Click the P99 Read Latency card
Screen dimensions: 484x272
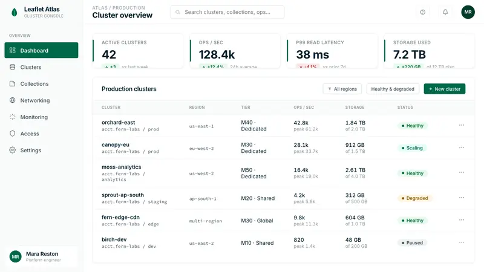tap(332, 51)
